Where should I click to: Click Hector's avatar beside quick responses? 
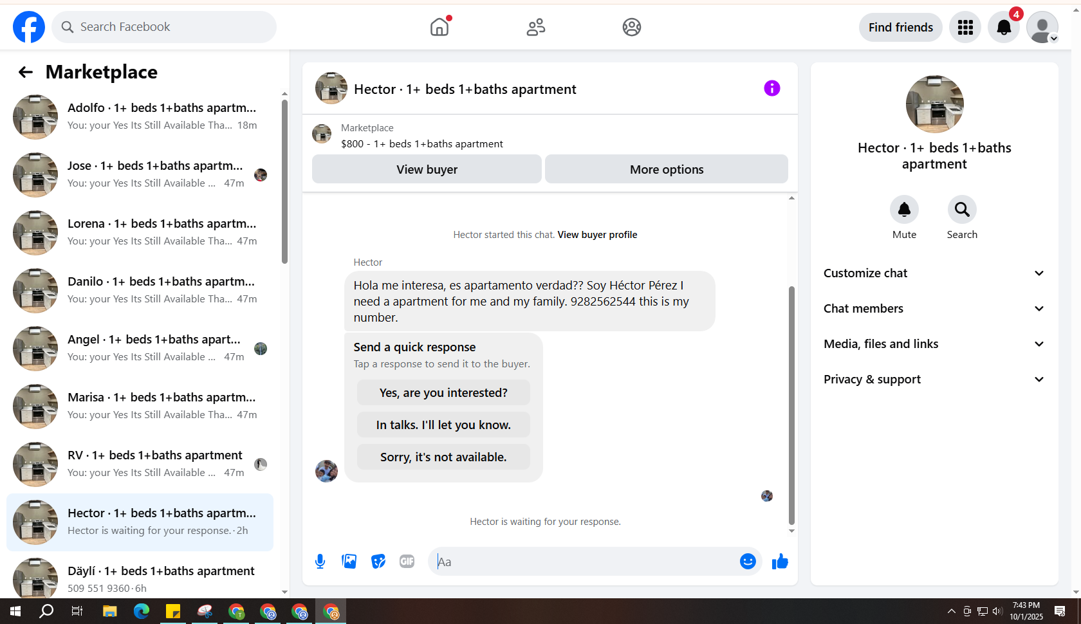[326, 471]
